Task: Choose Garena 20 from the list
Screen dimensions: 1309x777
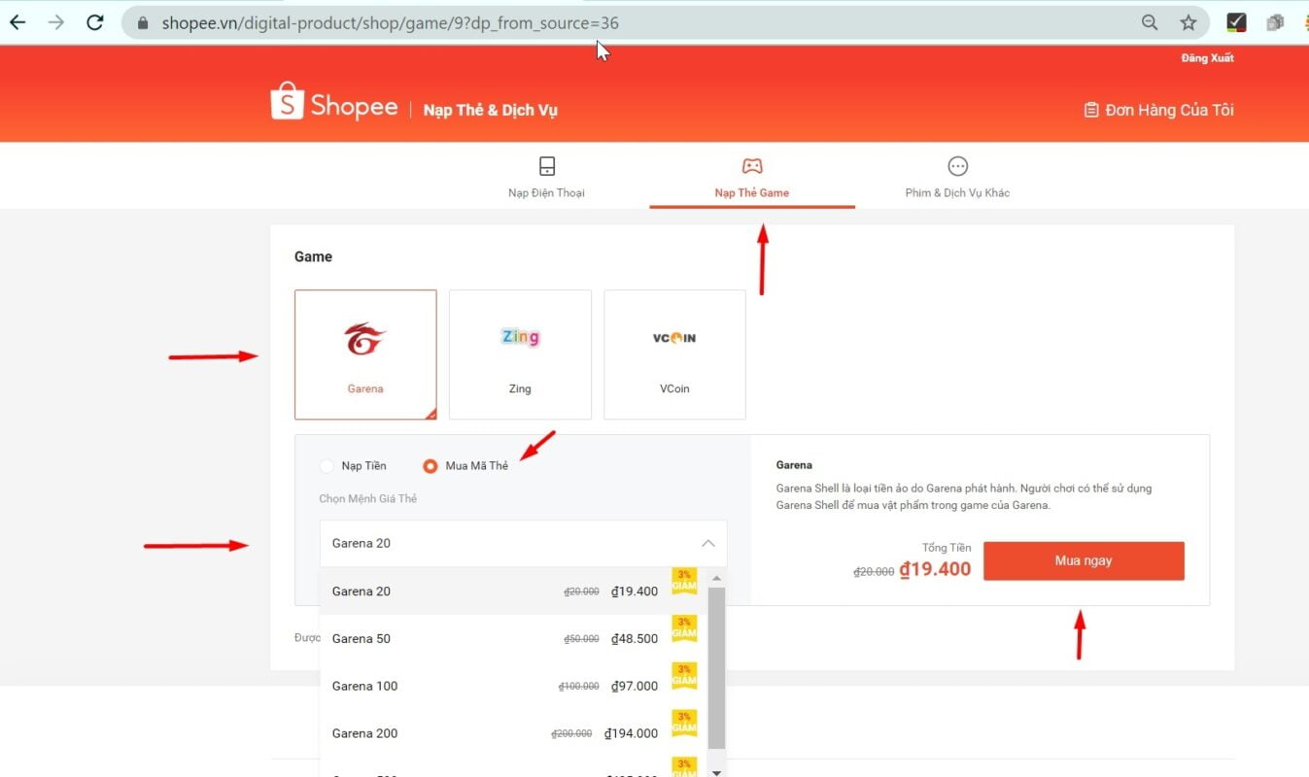Action: coord(514,591)
